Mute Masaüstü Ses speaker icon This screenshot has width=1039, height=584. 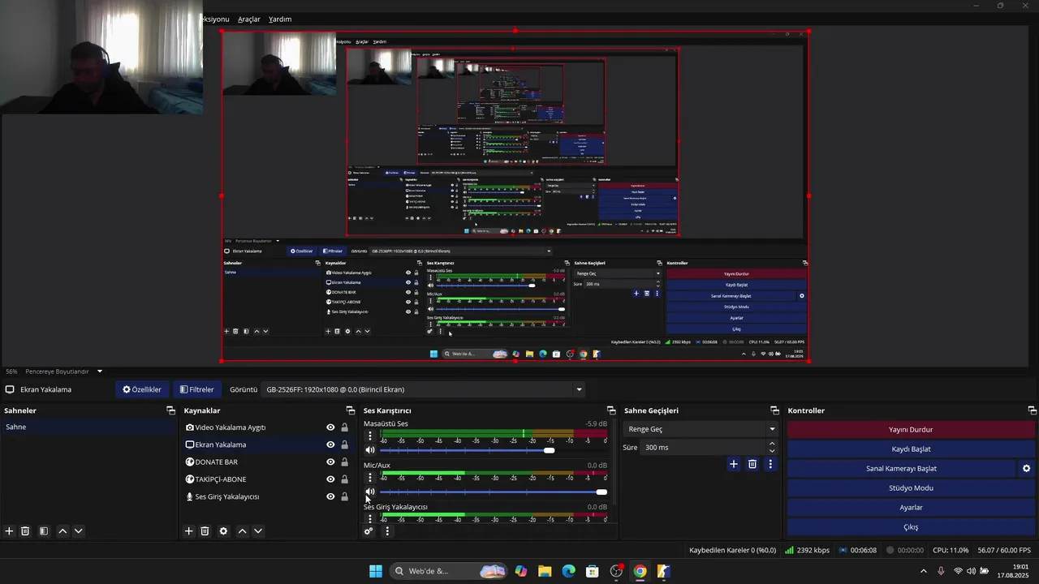[x=370, y=450]
